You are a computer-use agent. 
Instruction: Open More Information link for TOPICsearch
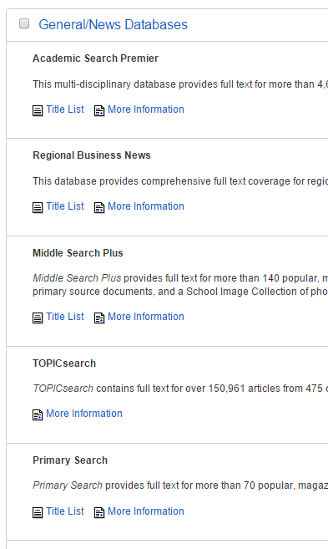84,414
